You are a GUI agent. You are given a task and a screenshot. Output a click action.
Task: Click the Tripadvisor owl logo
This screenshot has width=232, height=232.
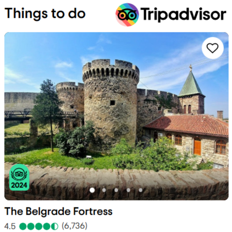127,15
